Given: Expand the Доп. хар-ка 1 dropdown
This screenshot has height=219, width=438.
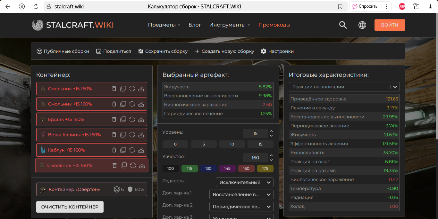Looking at the screenshot, I should click(241, 194).
